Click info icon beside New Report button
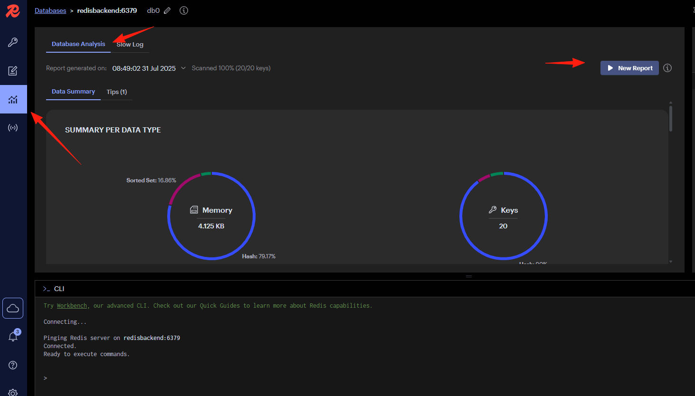The image size is (695, 396). point(667,68)
